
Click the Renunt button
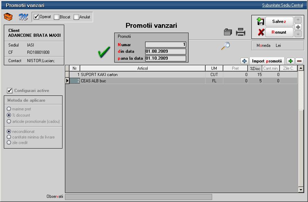click(x=279, y=32)
